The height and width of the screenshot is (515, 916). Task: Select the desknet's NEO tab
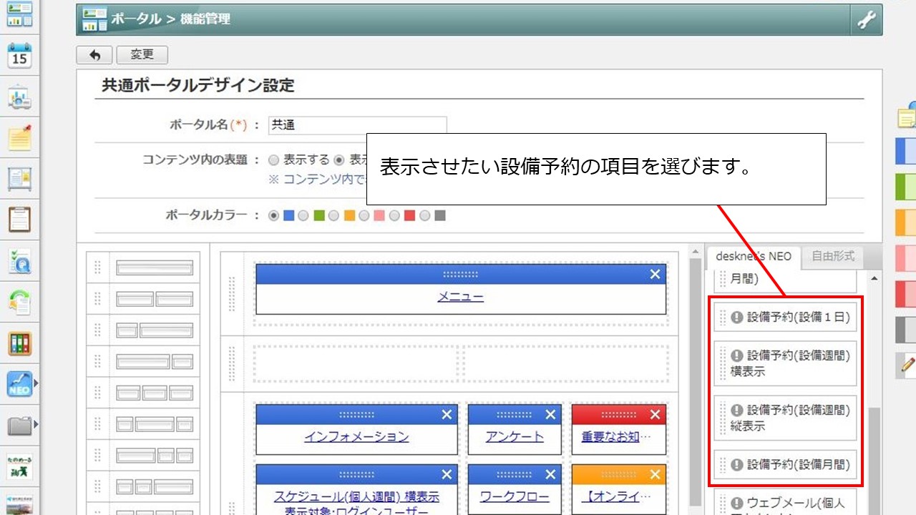[753, 256]
